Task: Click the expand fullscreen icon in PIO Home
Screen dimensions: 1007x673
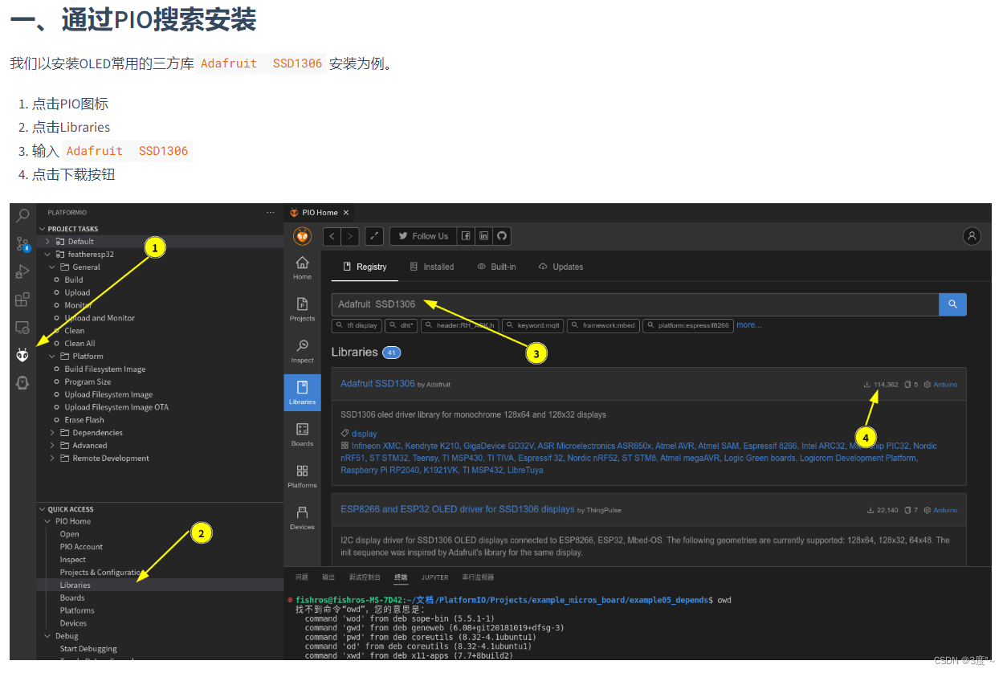Action: [374, 236]
